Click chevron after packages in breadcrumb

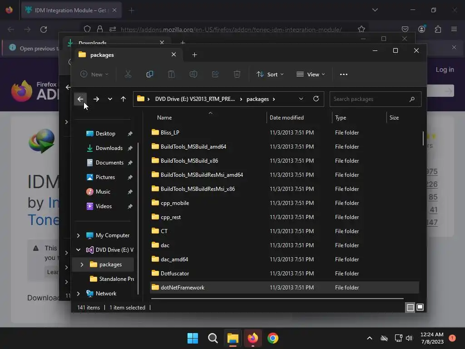tap(274, 99)
